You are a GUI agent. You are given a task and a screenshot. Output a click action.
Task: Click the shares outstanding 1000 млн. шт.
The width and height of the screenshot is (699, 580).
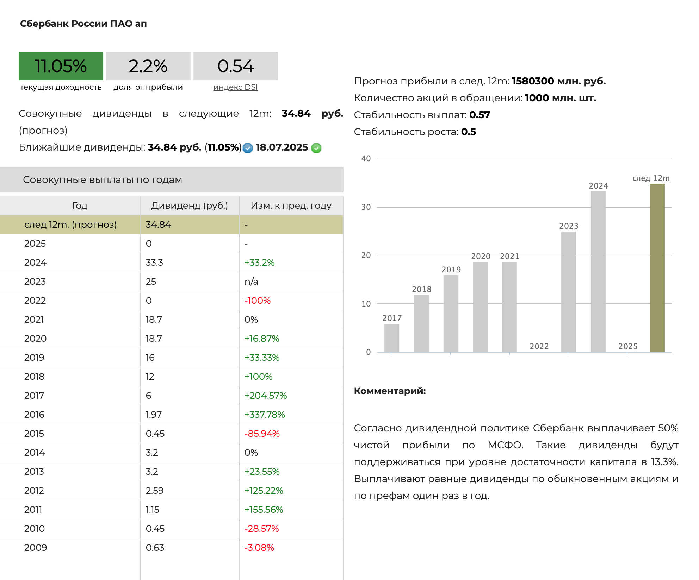(x=561, y=98)
